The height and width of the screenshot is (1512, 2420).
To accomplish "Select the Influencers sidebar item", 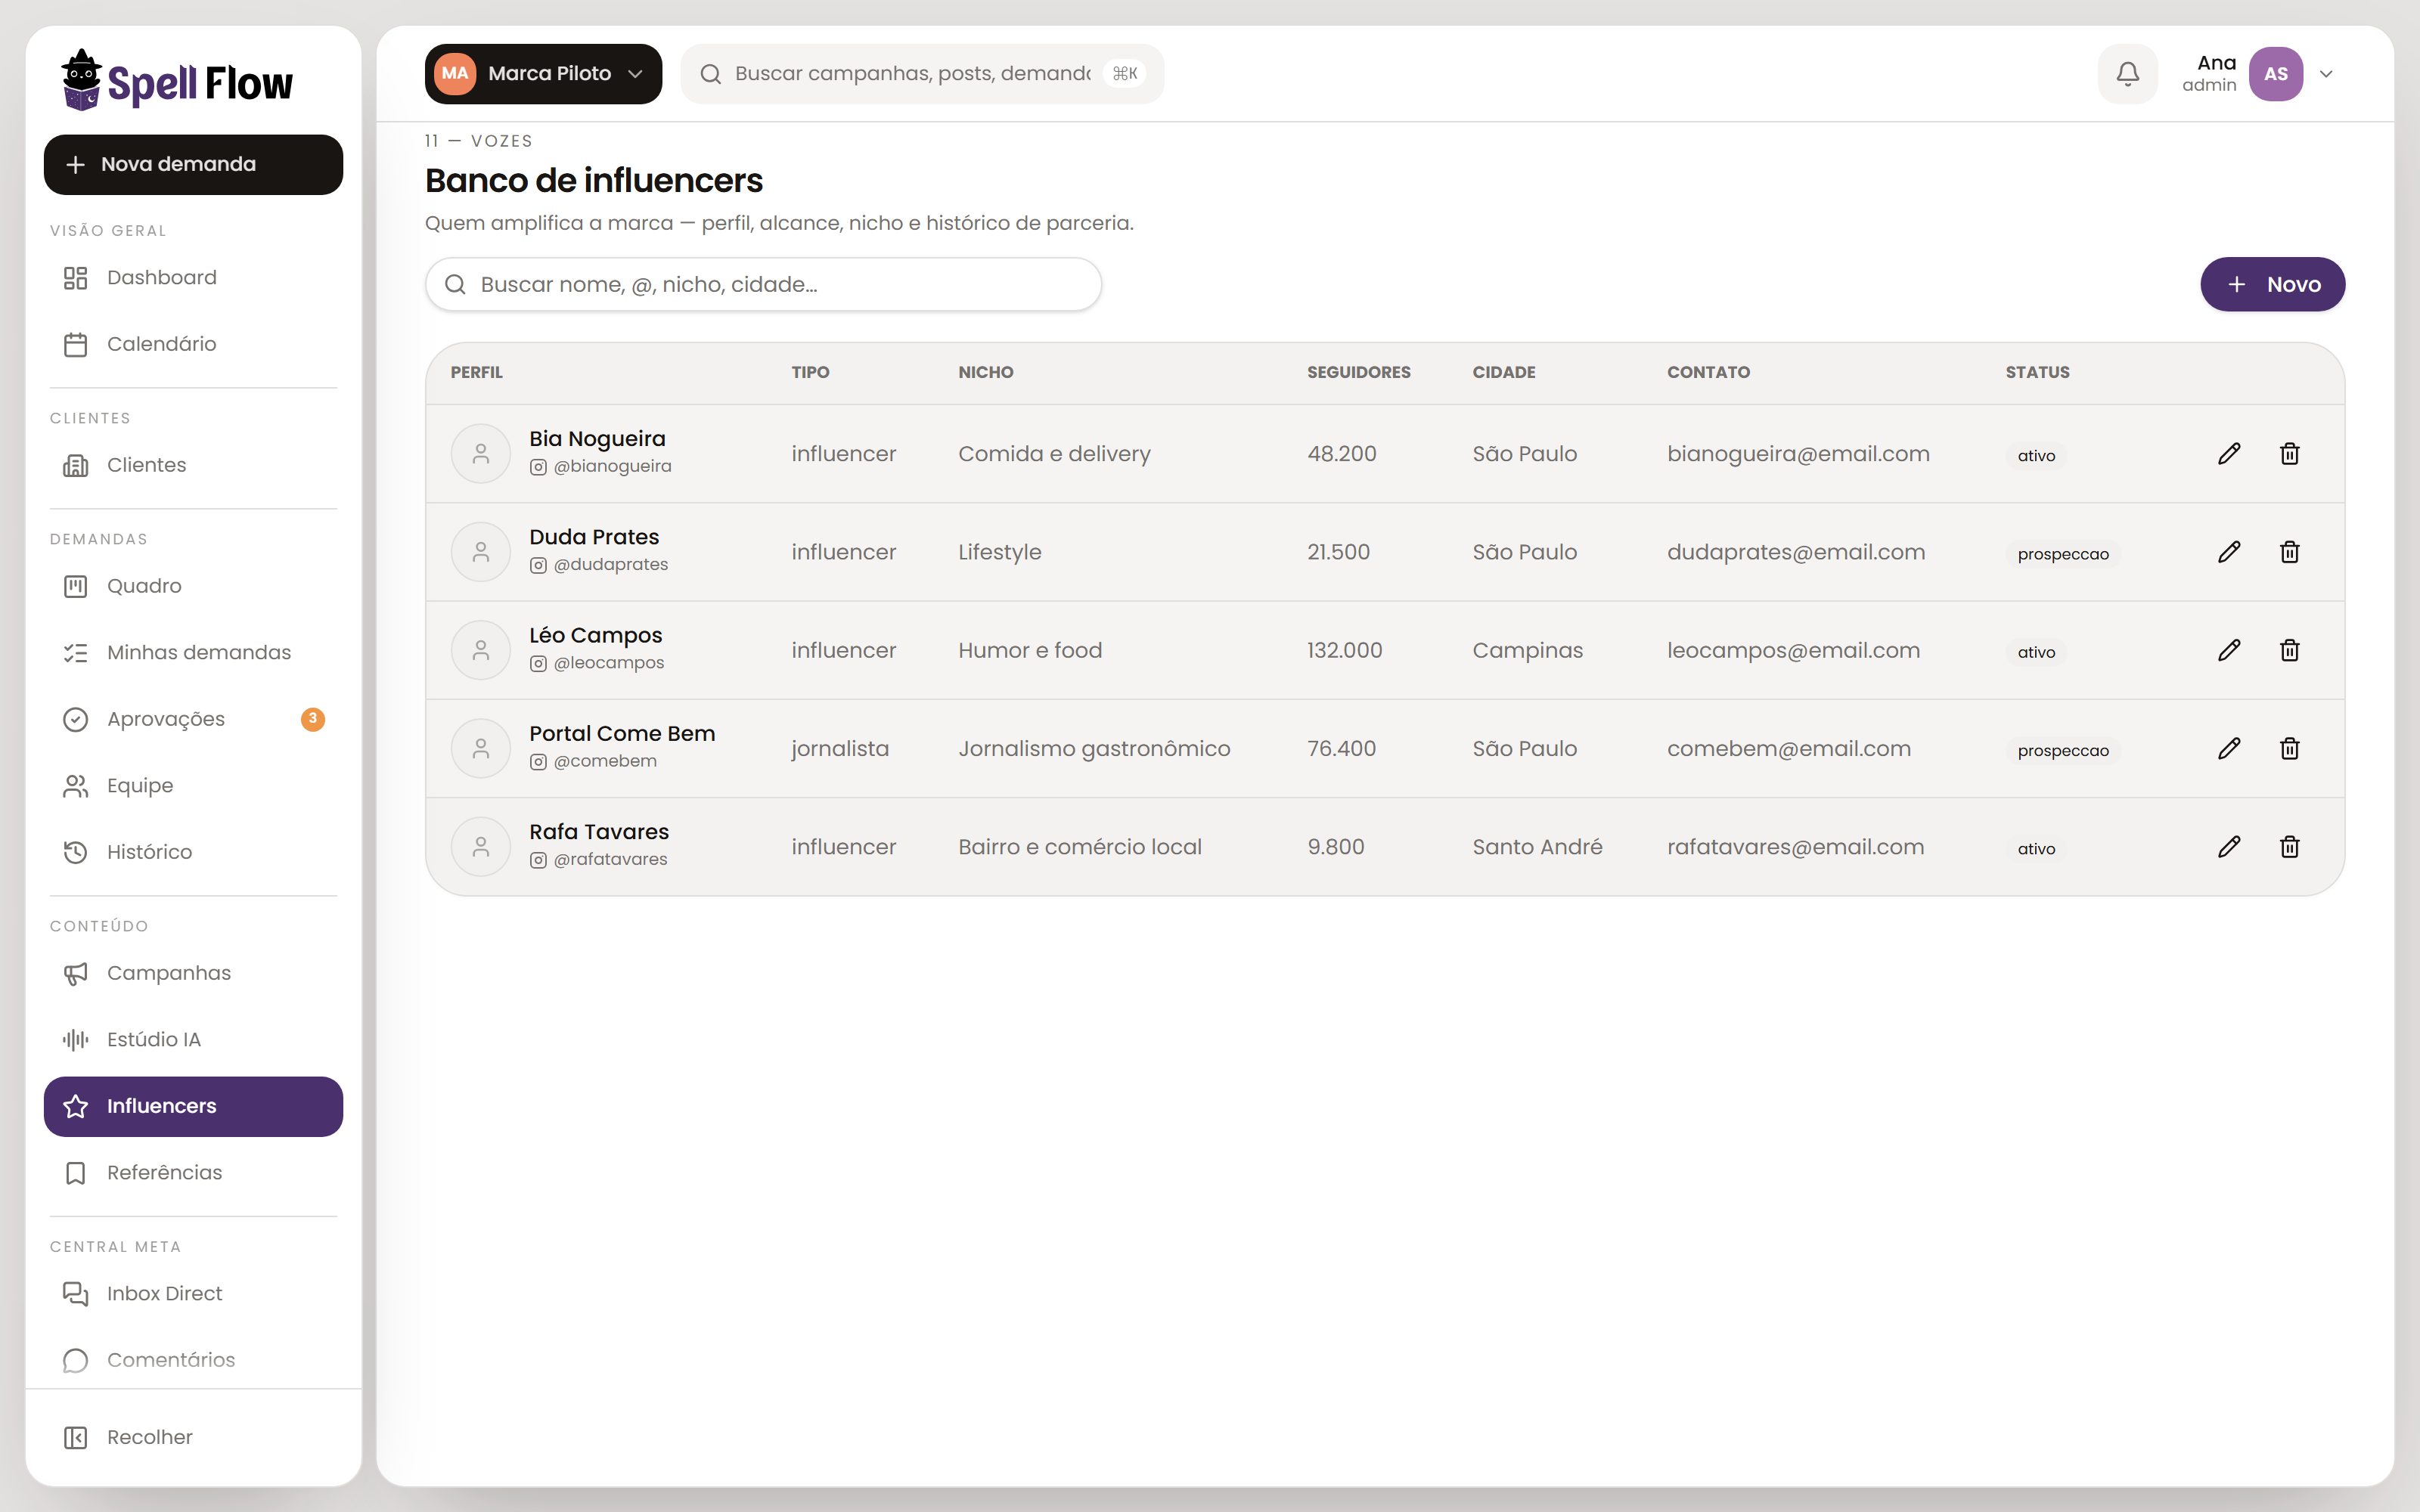I will click(x=193, y=1106).
